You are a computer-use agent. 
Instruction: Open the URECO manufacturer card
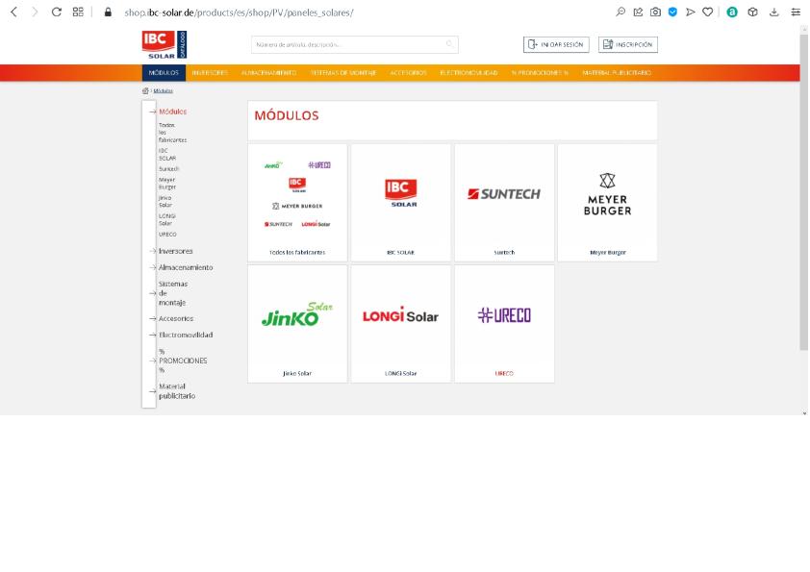click(x=504, y=324)
